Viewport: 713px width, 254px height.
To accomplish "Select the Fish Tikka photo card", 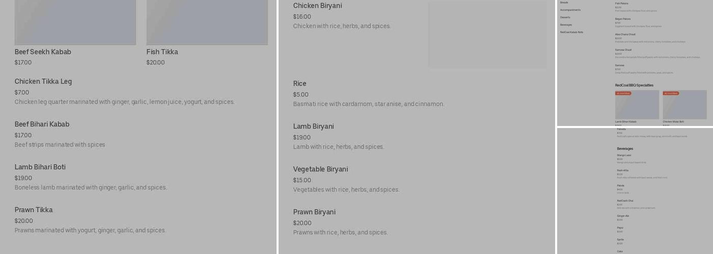I will pyautogui.click(x=207, y=23).
